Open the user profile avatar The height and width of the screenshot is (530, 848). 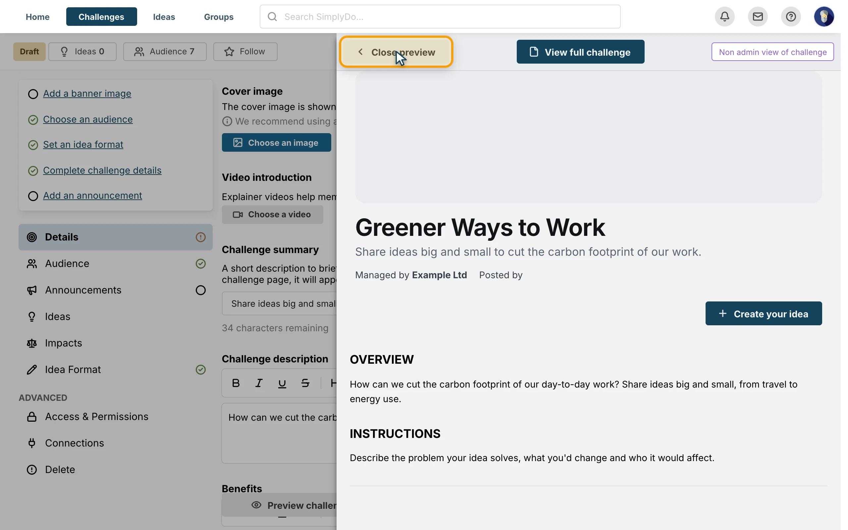pos(823,17)
